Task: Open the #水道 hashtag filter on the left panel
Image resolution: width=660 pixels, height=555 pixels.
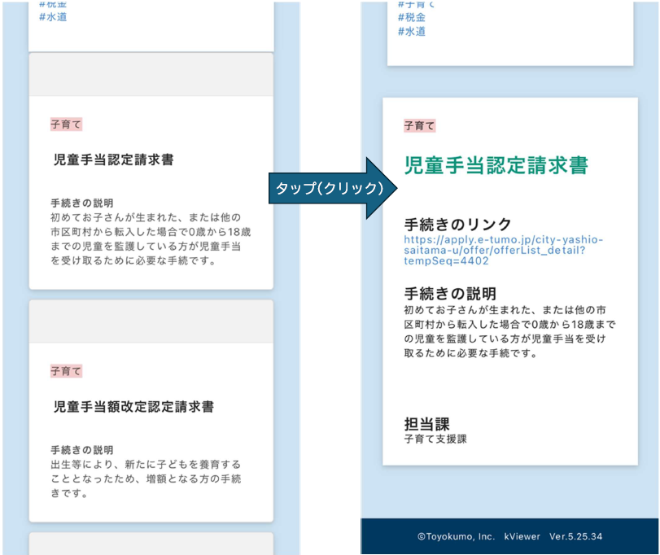Action: (x=44, y=17)
